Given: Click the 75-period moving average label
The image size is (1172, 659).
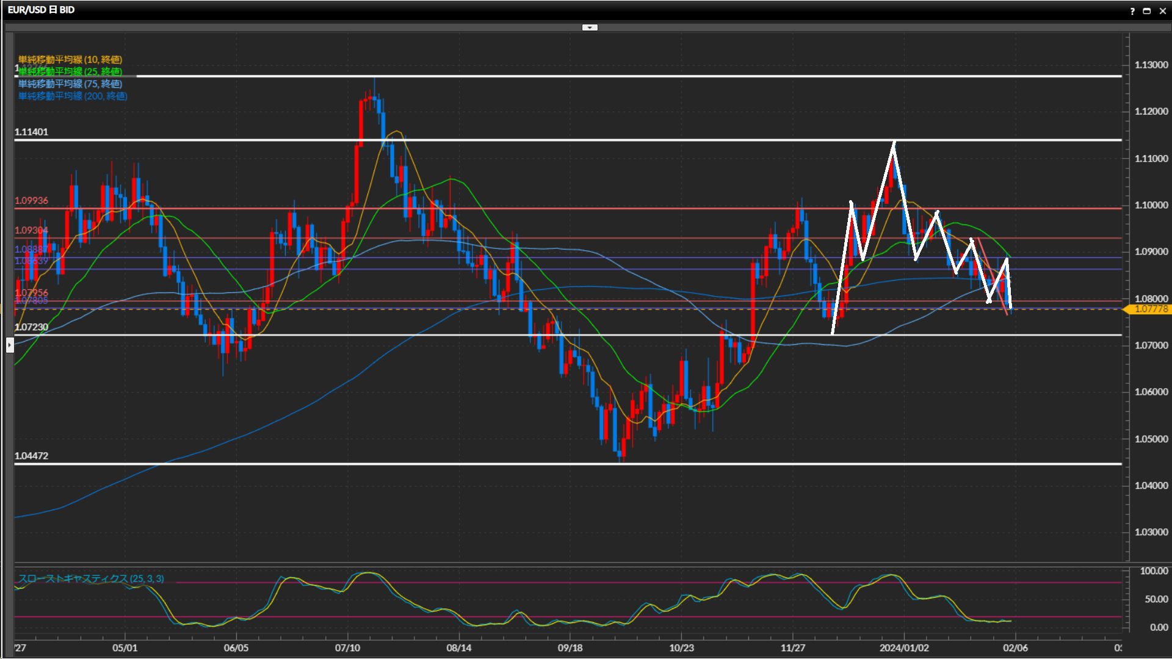Looking at the screenshot, I should pos(70,84).
